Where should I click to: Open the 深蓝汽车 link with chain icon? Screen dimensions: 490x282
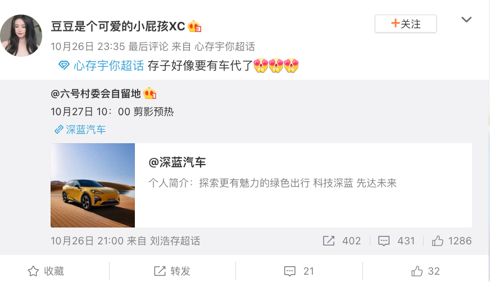click(80, 130)
